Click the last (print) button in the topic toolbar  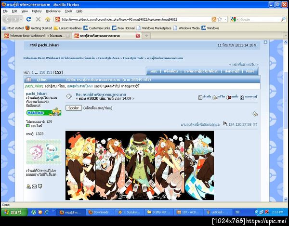tap(250, 71)
